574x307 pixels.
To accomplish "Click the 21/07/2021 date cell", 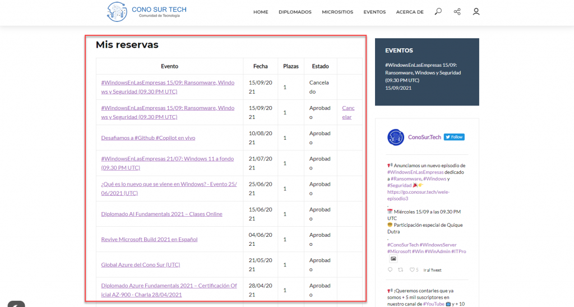I will coord(260,163).
